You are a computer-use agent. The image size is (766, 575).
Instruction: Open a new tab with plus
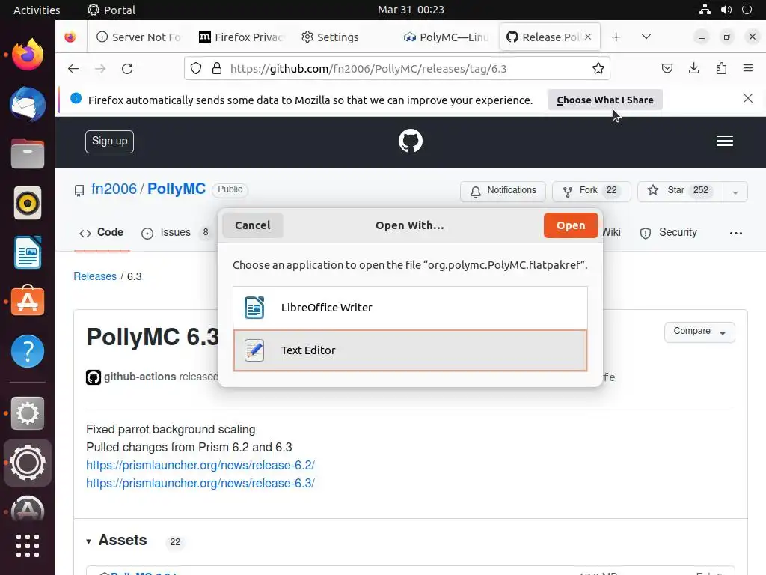(x=616, y=37)
